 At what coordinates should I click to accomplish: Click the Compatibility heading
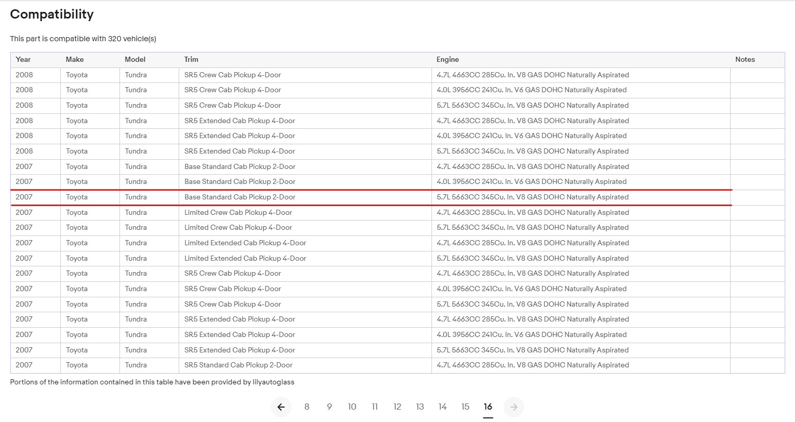[x=52, y=14]
